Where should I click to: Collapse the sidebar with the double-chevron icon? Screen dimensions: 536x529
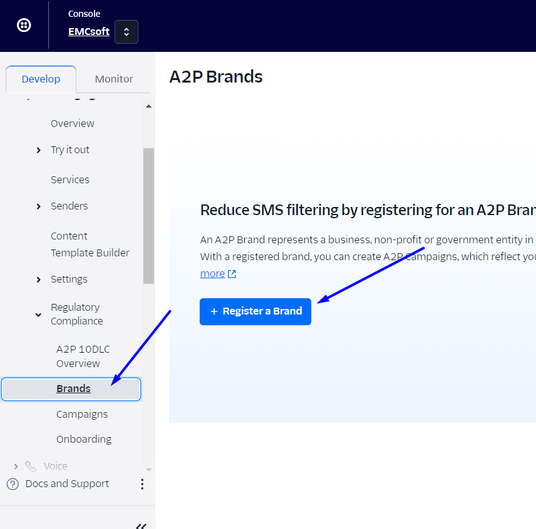point(142,525)
